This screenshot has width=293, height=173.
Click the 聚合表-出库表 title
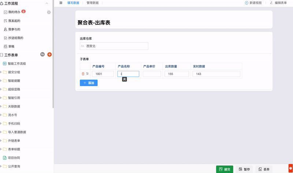coord(94,23)
